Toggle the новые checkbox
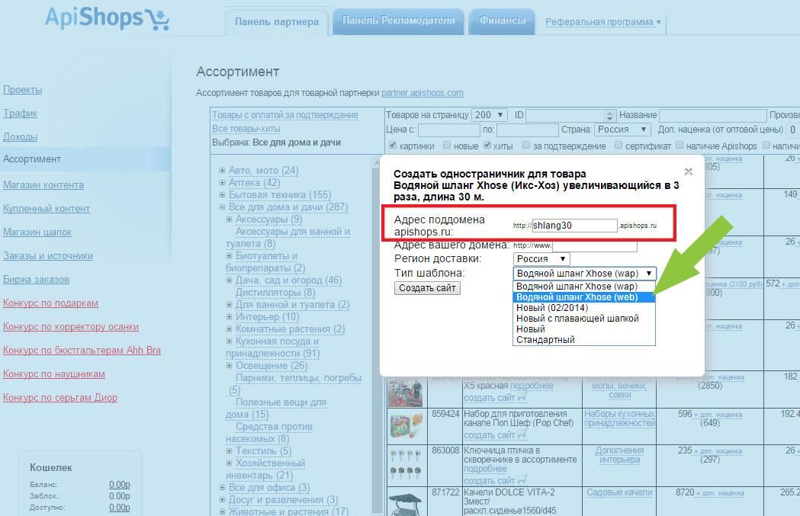800x516 pixels. (447, 146)
